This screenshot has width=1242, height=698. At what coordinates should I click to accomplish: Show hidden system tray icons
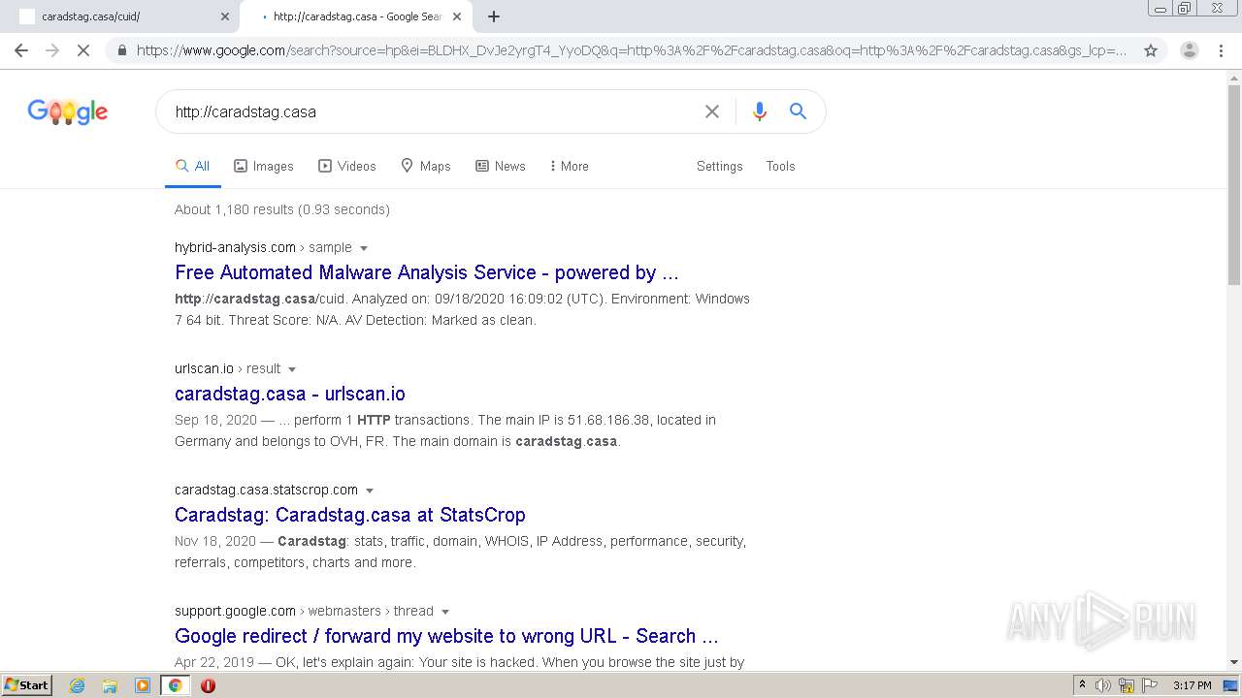1082,685
